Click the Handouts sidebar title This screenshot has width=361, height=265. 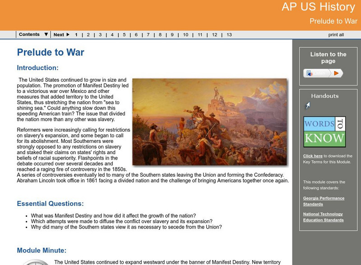324,96
